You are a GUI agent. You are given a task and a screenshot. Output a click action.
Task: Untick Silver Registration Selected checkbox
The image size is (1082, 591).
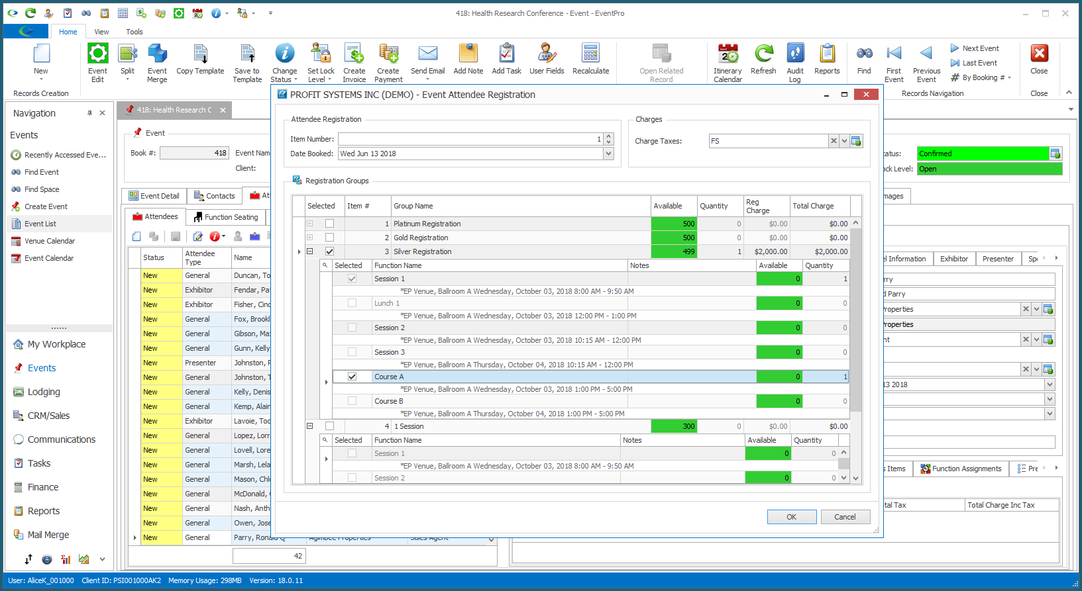(329, 251)
